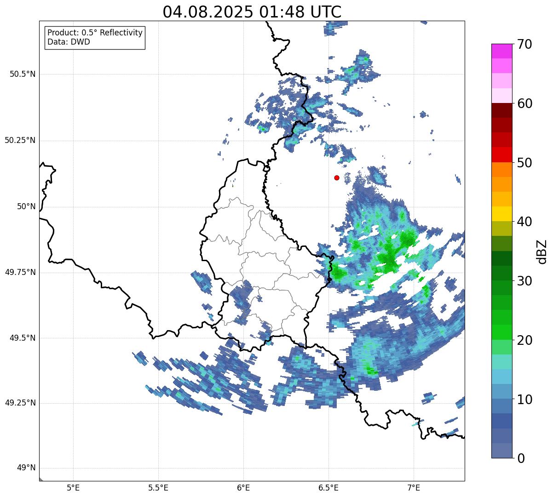Click the colorbar value 10
This screenshot has width=553, height=497.
524,400
